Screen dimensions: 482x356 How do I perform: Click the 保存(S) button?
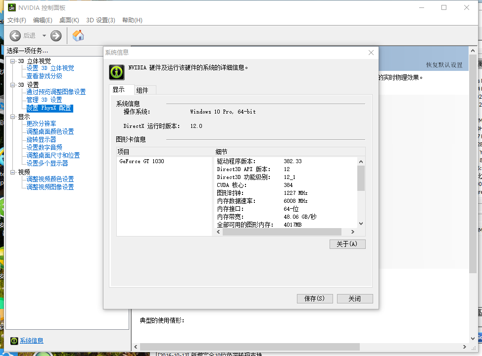pos(315,298)
